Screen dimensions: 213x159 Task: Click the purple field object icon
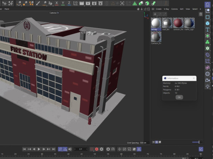click(x=208, y=61)
